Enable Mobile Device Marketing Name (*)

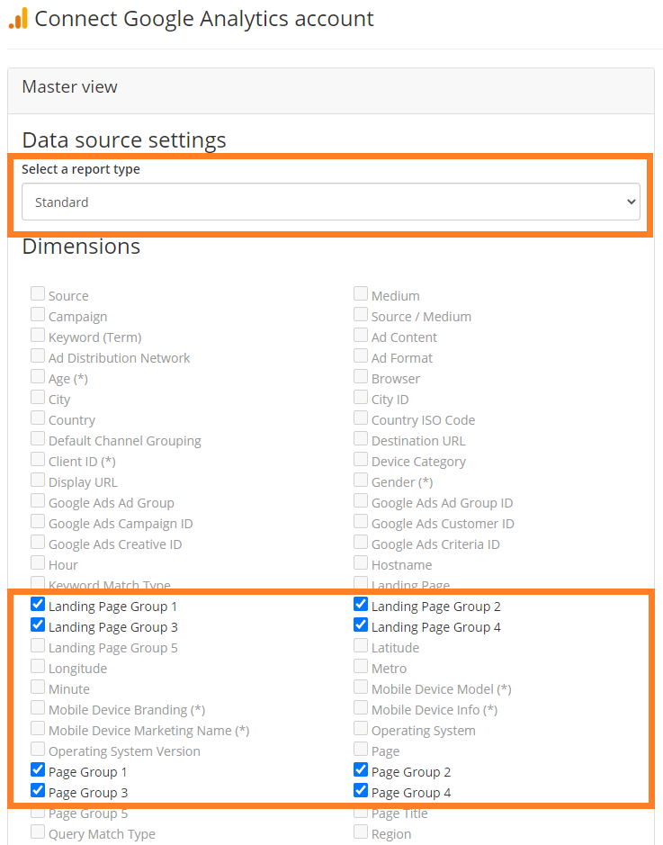click(x=38, y=728)
